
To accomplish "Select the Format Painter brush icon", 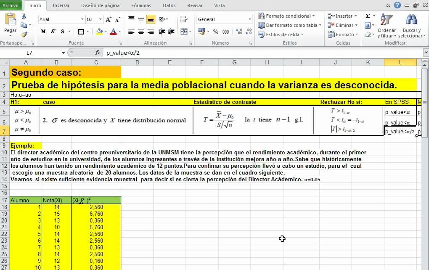I will [24, 34].
